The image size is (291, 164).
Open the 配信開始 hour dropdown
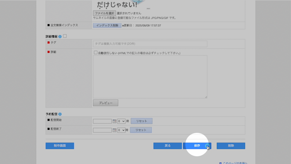tap(121, 121)
